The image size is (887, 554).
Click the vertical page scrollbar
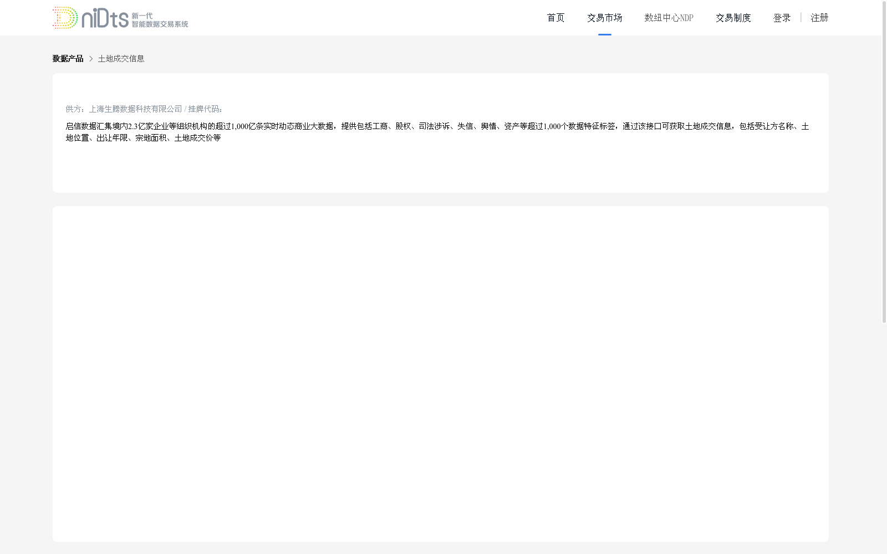(x=884, y=162)
